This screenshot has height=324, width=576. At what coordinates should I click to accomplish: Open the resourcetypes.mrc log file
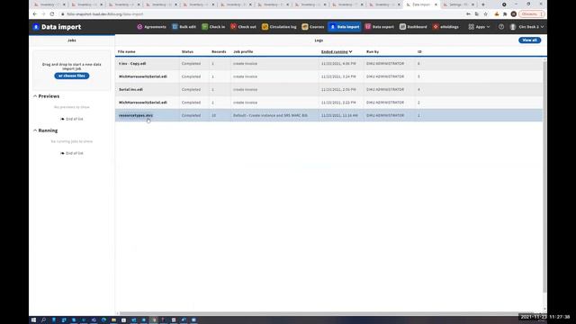tap(136, 115)
